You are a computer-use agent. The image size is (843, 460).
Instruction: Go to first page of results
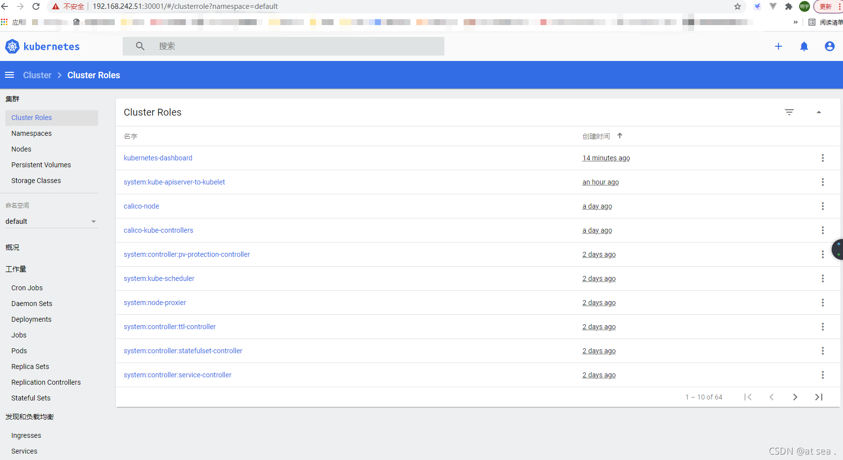coord(748,397)
